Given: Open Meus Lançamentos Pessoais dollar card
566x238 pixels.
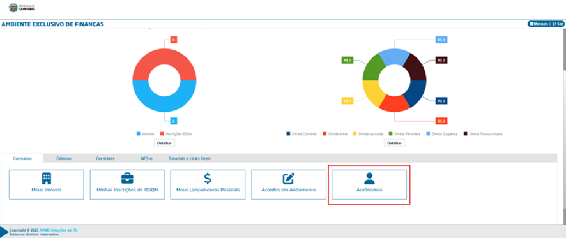Looking at the screenshot, I should click(208, 184).
